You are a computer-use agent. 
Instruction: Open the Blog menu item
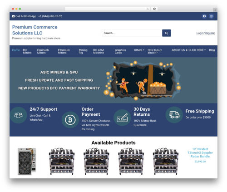[x=212, y=50]
